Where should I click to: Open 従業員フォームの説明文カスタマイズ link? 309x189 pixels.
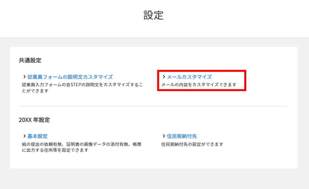tap(70, 77)
